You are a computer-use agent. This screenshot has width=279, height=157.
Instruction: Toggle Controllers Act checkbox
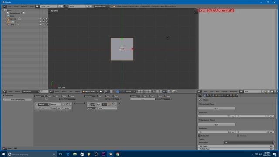[x=105, y=96]
